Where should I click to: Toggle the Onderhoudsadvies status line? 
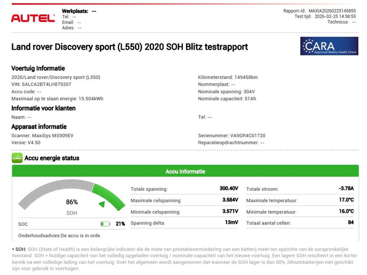(x=60, y=236)
